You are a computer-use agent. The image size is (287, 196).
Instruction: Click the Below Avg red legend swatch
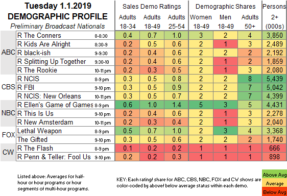(x=274, y=191)
